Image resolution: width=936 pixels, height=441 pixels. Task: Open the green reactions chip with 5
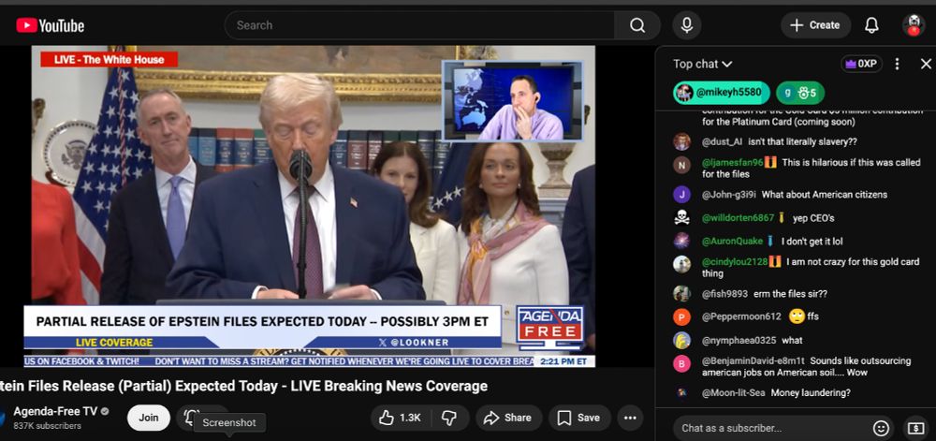coord(800,93)
